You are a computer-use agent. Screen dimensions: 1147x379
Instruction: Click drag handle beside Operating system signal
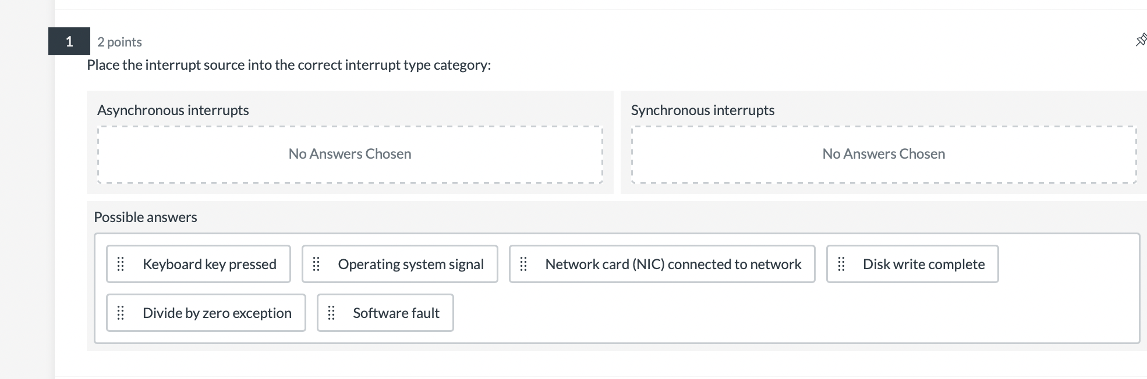click(317, 264)
